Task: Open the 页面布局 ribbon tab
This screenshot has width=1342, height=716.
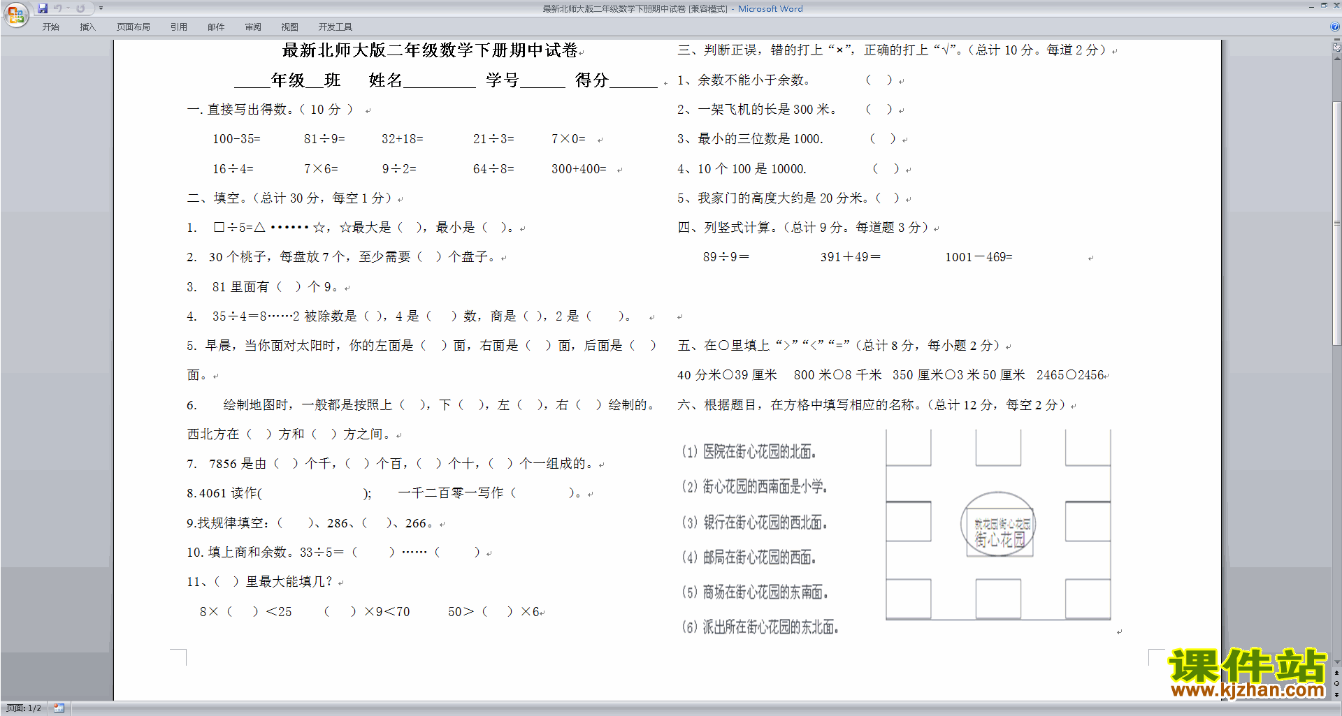Action: 133,27
